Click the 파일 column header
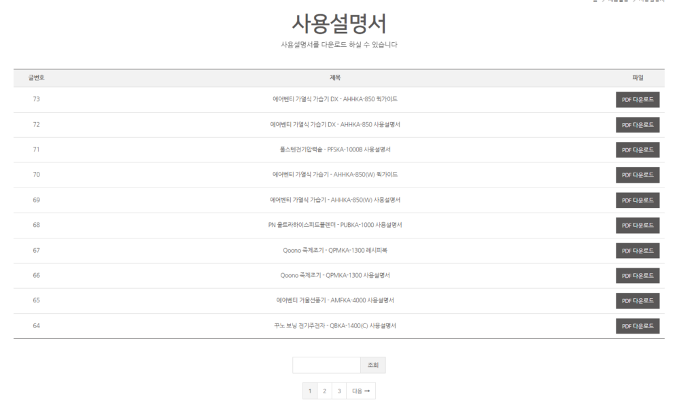The height and width of the screenshot is (411, 696). point(638,77)
